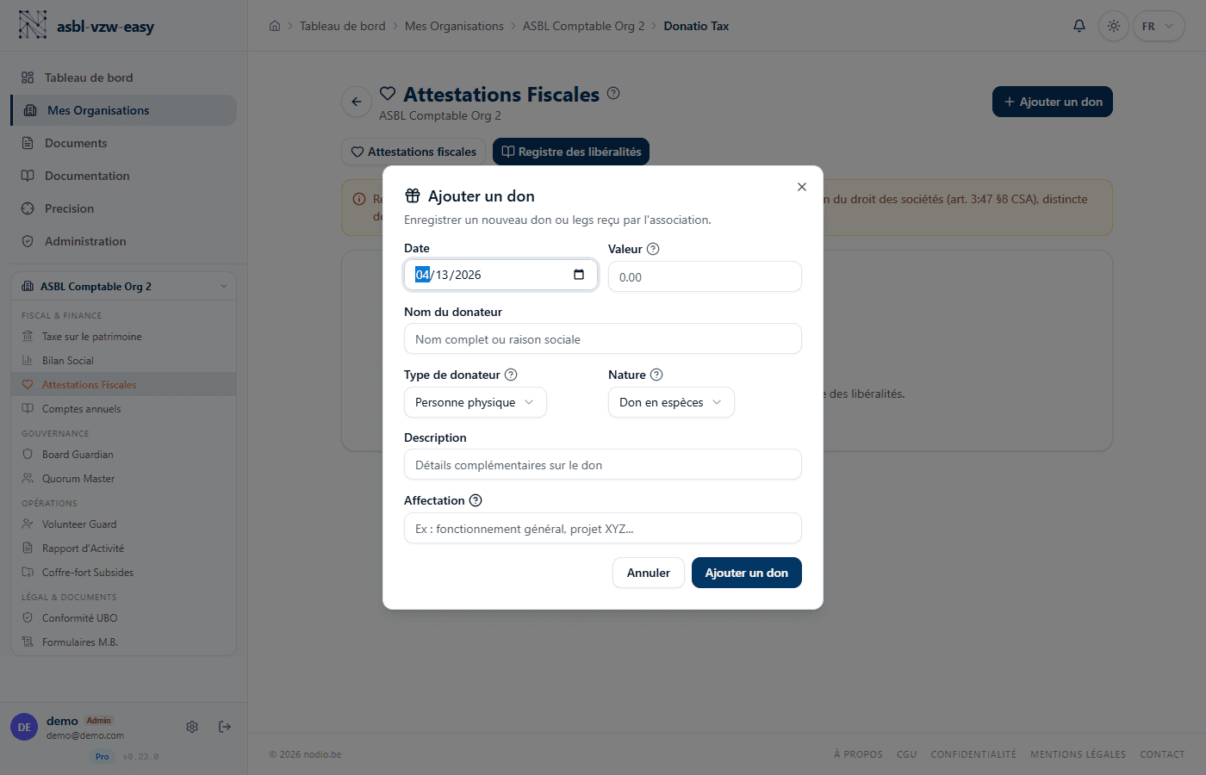The height and width of the screenshot is (775, 1206).
Task: Close the Ajouter un don dialog
Action: coord(802,187)
